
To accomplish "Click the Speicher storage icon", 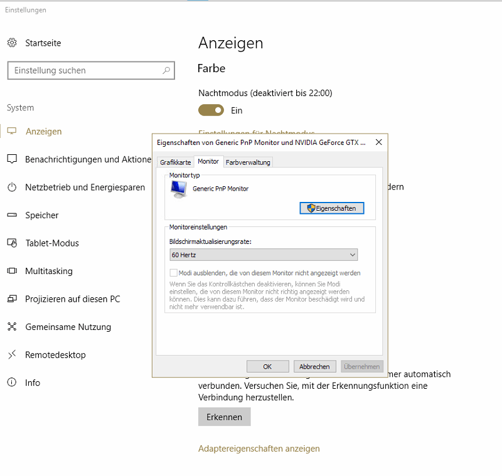I will tap(12, 215).
